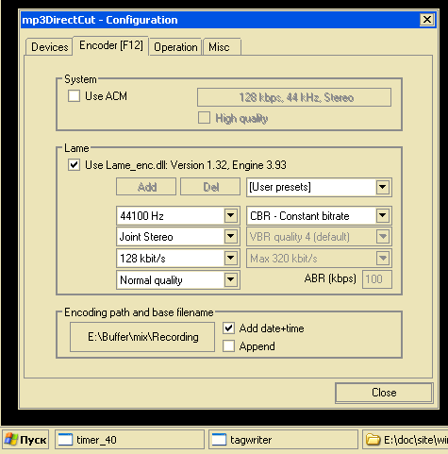The width and height of the screenshot is (448, 454).
Task: Open the Operation tab
Action: pyautogui.click(x=175, y=47)
